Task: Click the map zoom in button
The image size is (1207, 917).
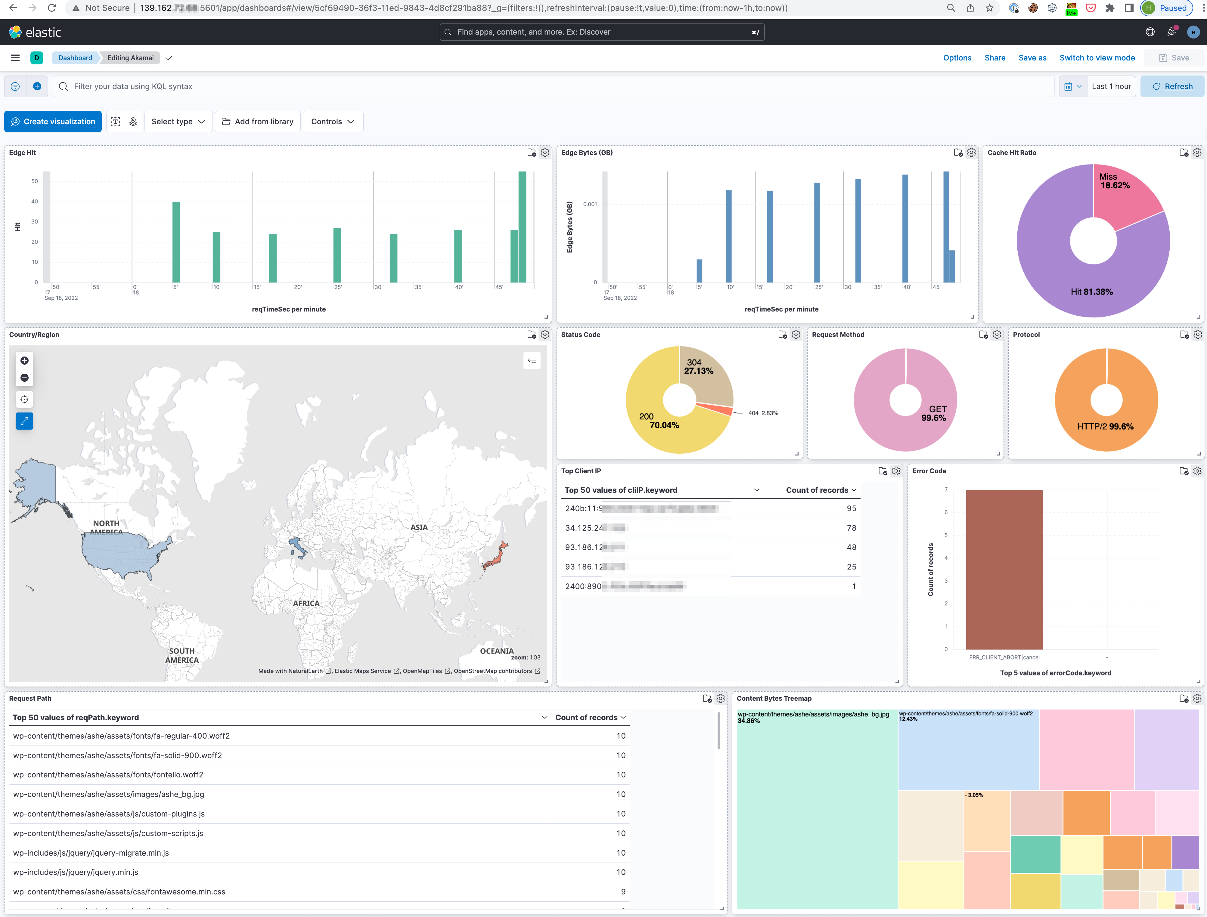Action: point(24,360)
